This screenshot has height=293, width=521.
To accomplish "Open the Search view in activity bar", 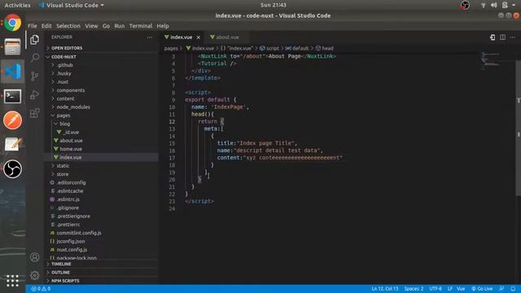I will 34,58.
